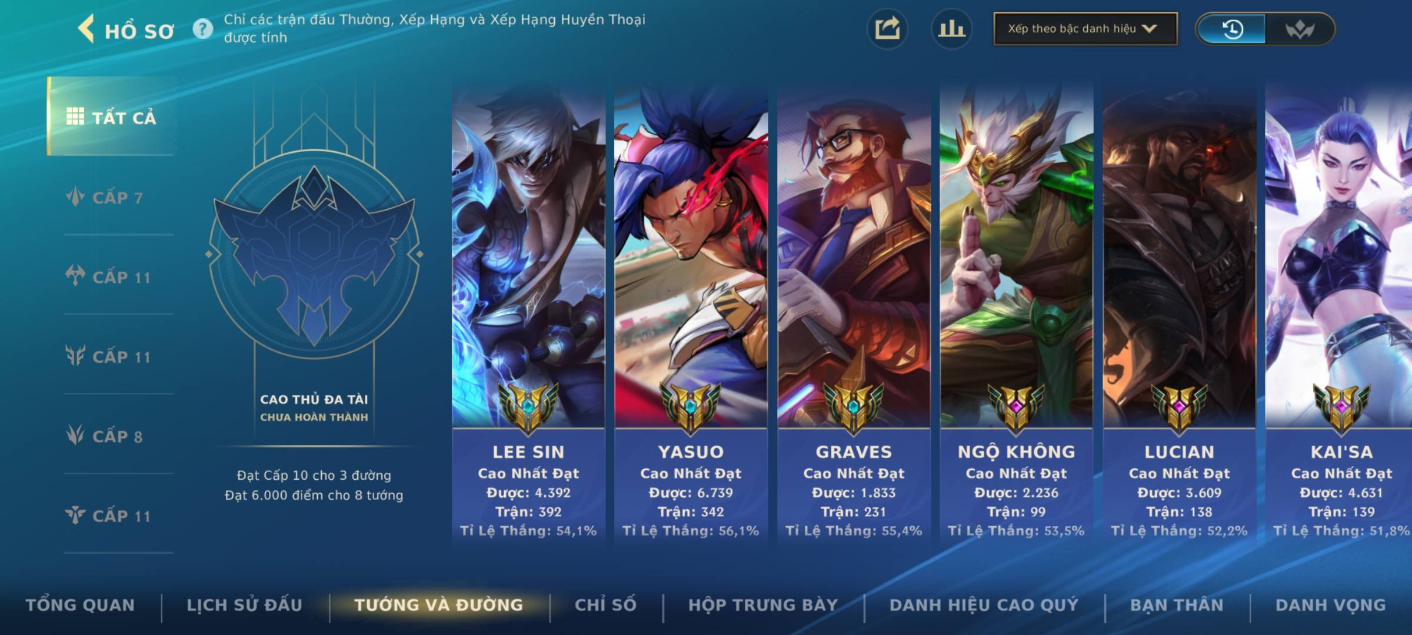Open the question mark help icon
Screen dimensions: 1412x635
tap(203, 29)
